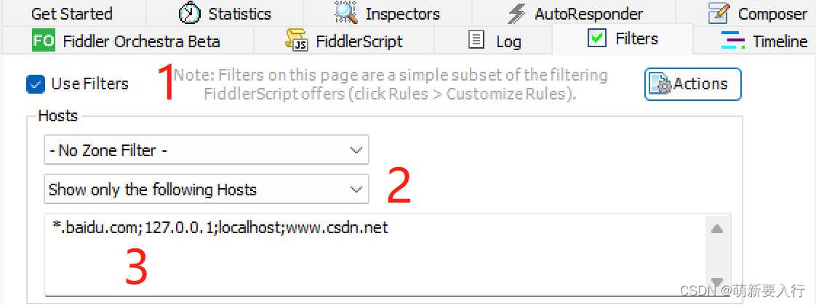Click the green FO Orchestra icon
The height and width of the screenshot is (305, 816).
(x=43, y=41)
